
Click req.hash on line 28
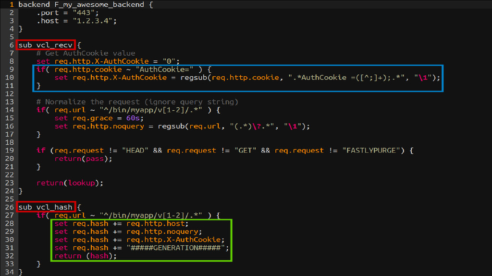point(90,224)
